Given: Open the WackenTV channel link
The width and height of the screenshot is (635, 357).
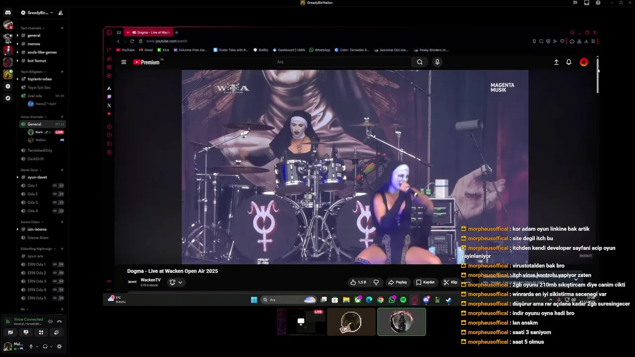Looking at the screenshot, I should pos(150,280).
